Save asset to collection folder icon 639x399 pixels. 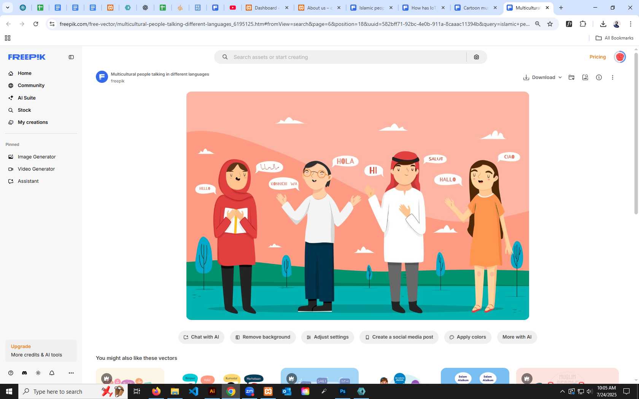(571, 77)
